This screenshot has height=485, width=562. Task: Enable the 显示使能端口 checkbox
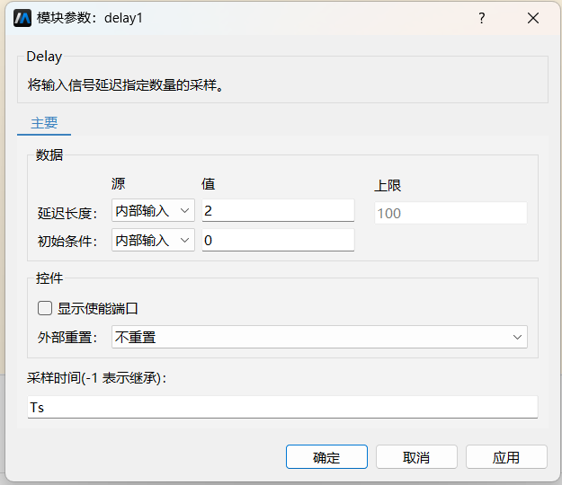point(45,308)
